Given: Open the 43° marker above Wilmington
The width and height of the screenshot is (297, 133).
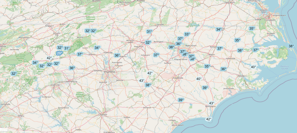Looking at the screenshot, I should coord(211,103).
